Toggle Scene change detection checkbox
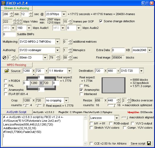155x148 pixels. point(101,21)
